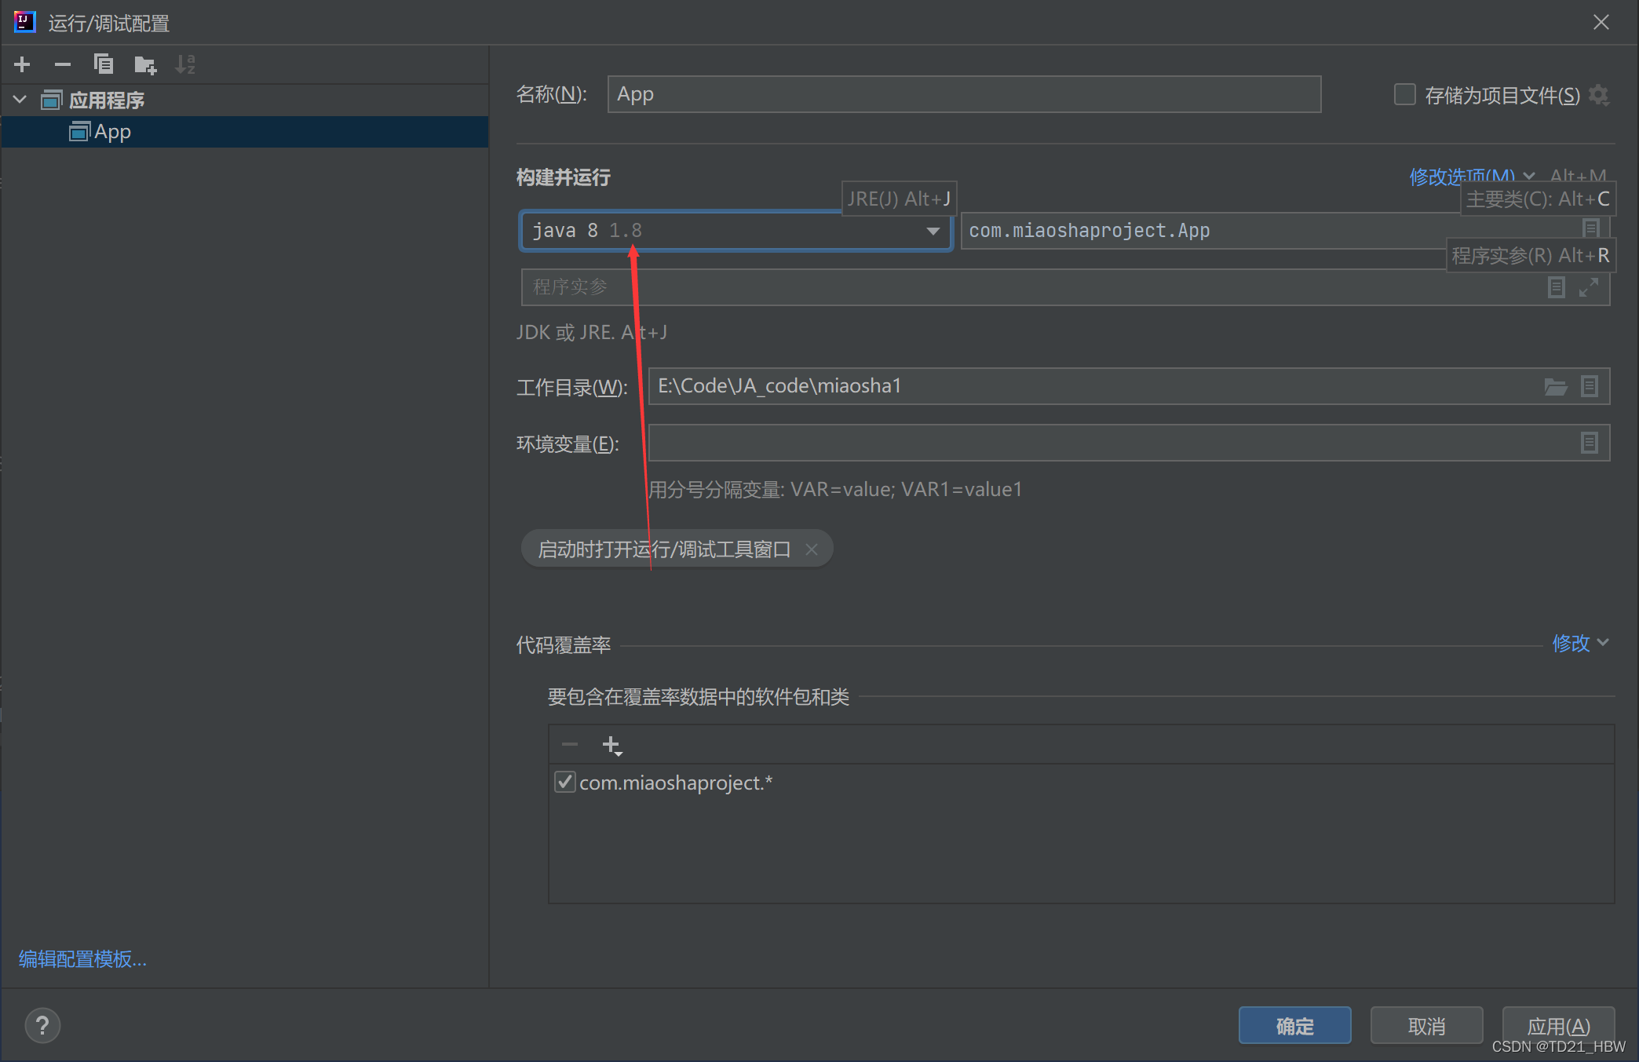Open the 修改选项 dropdown link
The width and height of the screenshot is (1639, 1062).
click(x=1462, y=177)
